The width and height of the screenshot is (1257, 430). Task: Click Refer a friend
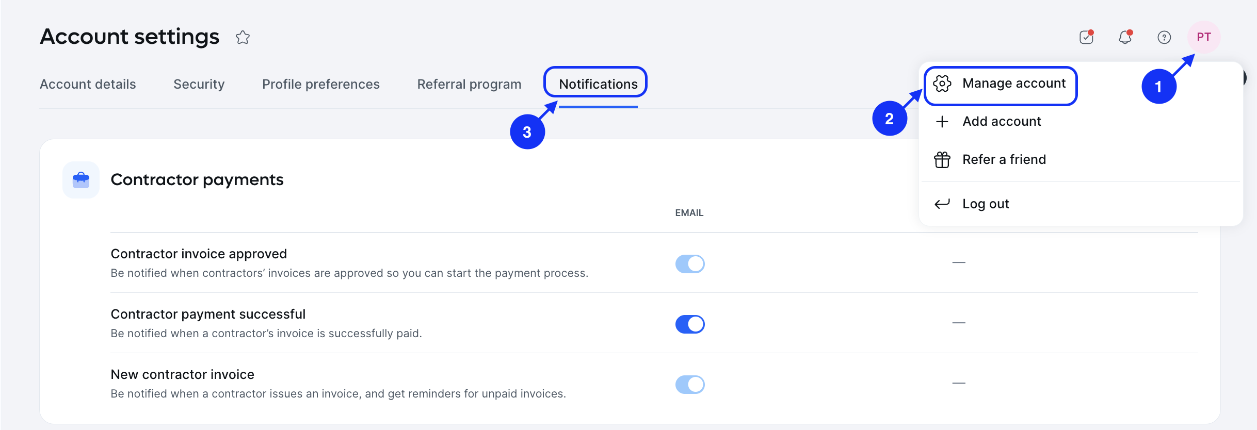1004,159
